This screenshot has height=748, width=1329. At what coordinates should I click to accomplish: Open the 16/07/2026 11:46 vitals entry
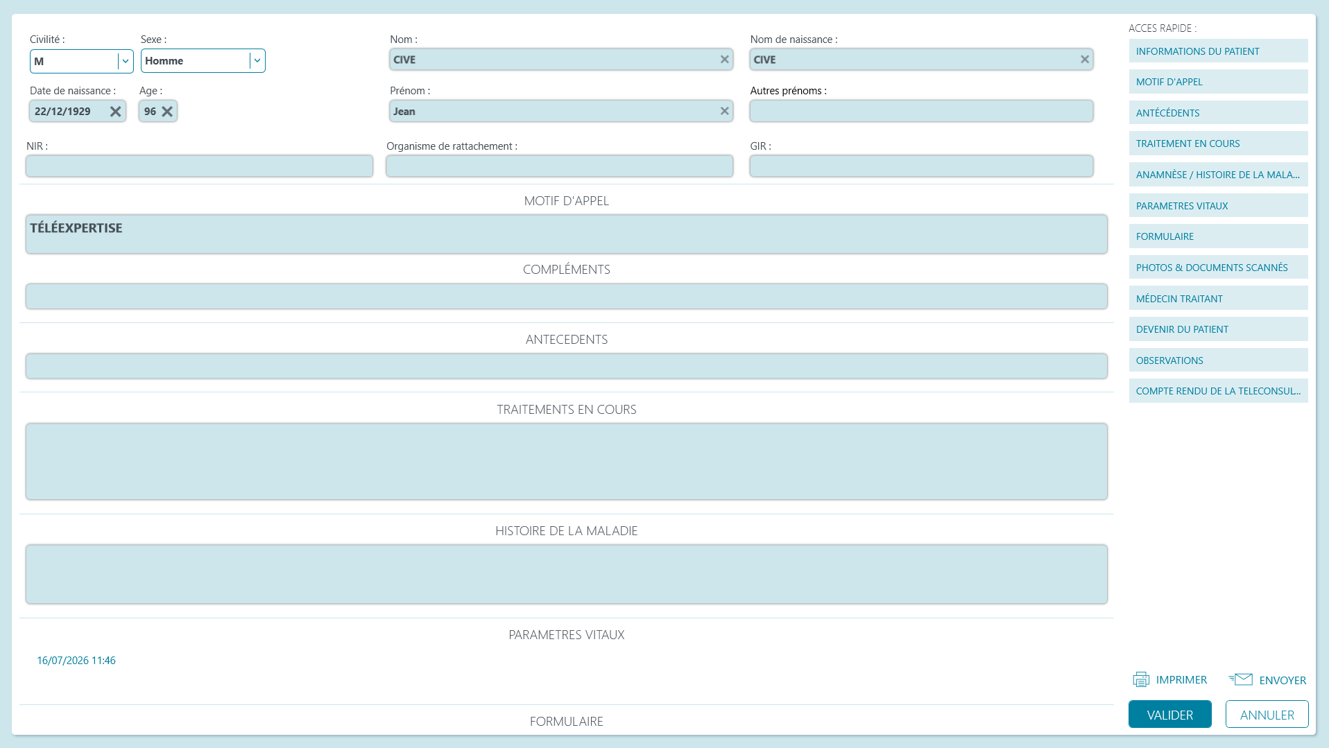[x=76, y=661]
